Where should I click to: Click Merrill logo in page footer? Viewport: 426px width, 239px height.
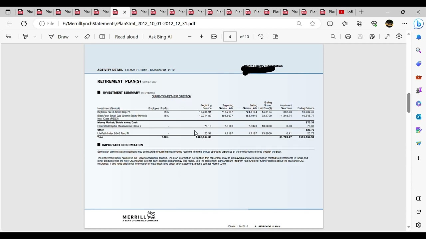point(140,216)
